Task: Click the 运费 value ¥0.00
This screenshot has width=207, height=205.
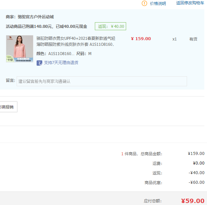Action: 199,163
